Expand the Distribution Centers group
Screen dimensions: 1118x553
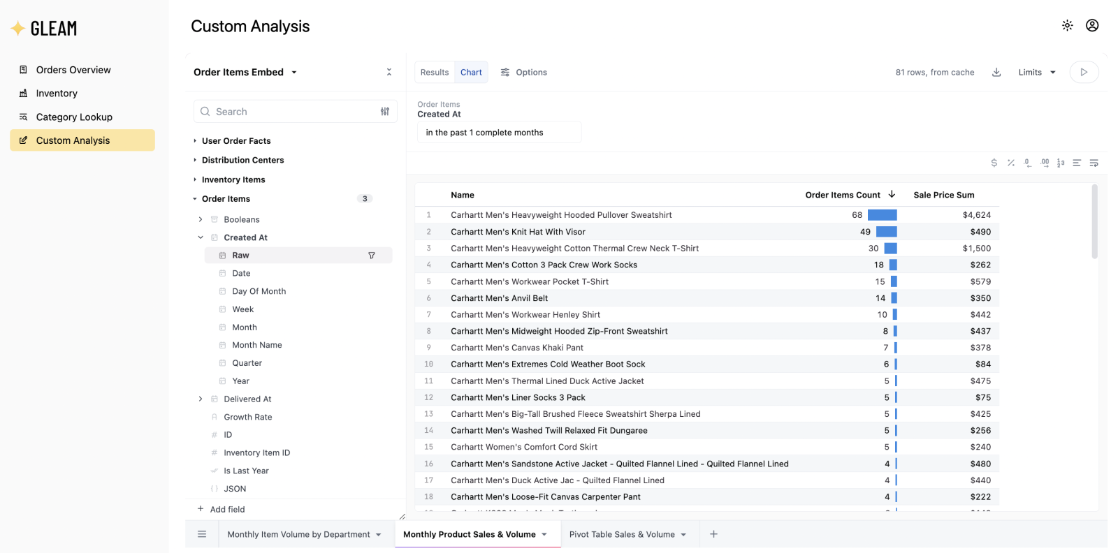click(195, 161)
